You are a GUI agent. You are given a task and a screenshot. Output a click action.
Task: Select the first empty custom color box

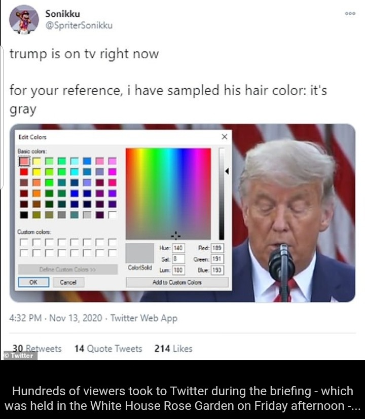[x=24, y=242]
